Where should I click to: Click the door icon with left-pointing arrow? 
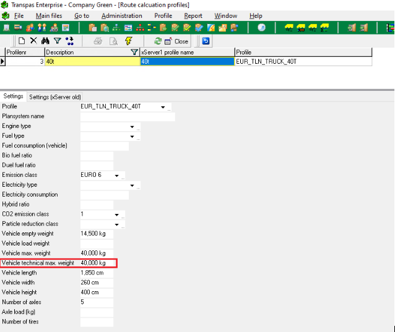pos(364,28)
